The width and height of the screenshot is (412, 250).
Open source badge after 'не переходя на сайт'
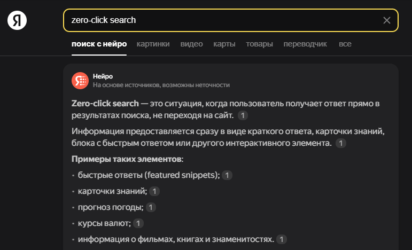coord(243,115)
